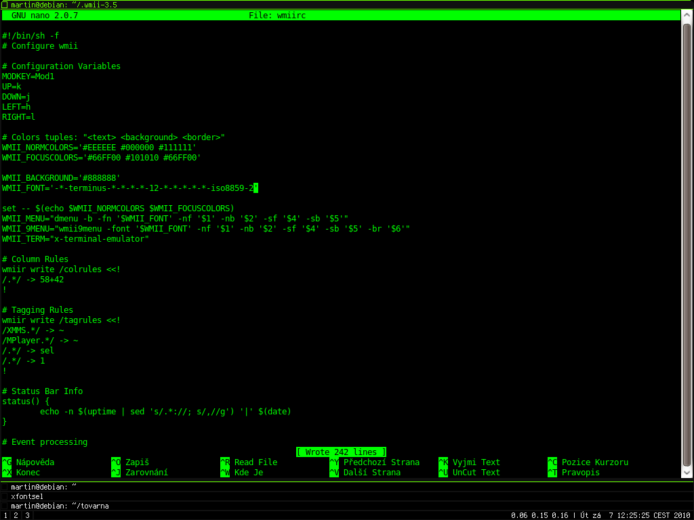Image resolution: width=694 pixels, height=520 pixels.
Task: Click the highlighted cursor after iso8859-2
Action: pos(256,188)
